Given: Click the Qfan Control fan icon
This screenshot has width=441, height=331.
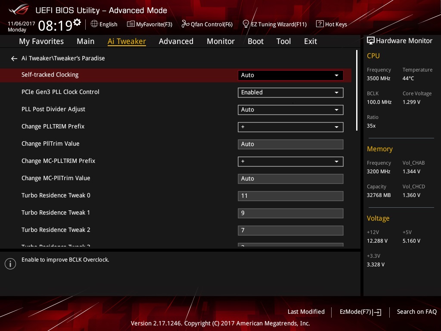Looking at the screenshot, I should (185, 24).
